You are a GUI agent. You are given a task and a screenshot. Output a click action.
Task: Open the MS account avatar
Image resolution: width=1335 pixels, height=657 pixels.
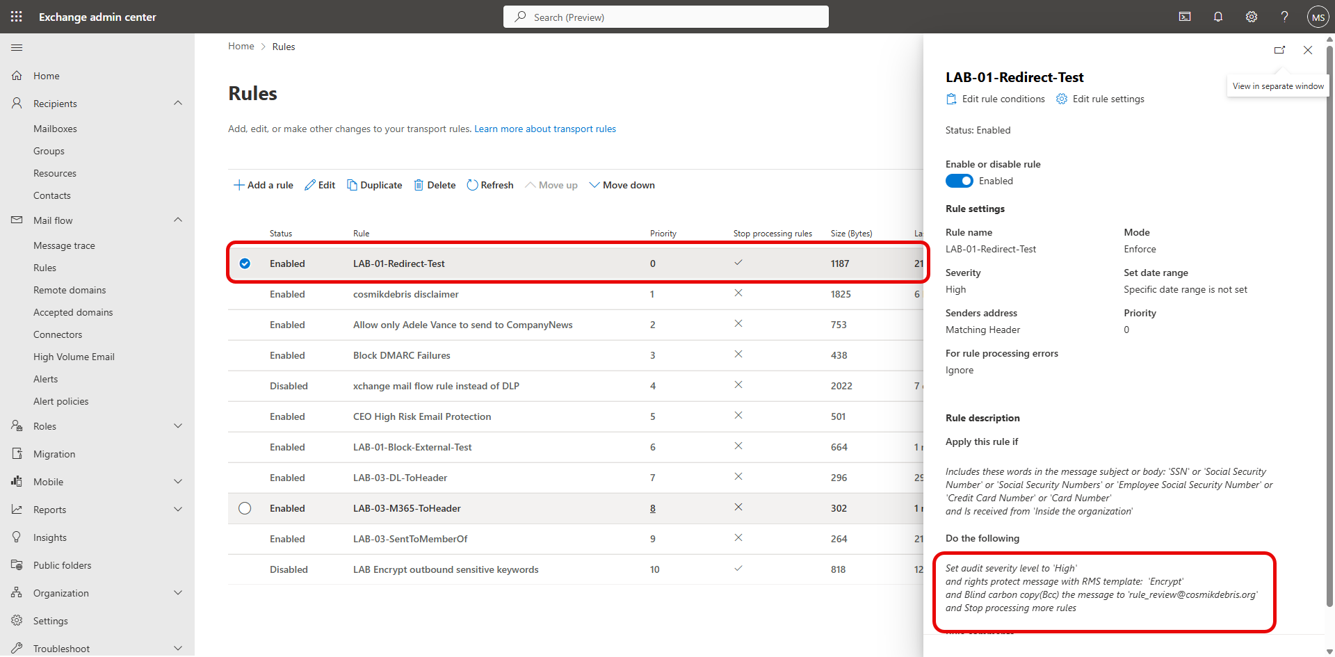(x=1318, y=17)
